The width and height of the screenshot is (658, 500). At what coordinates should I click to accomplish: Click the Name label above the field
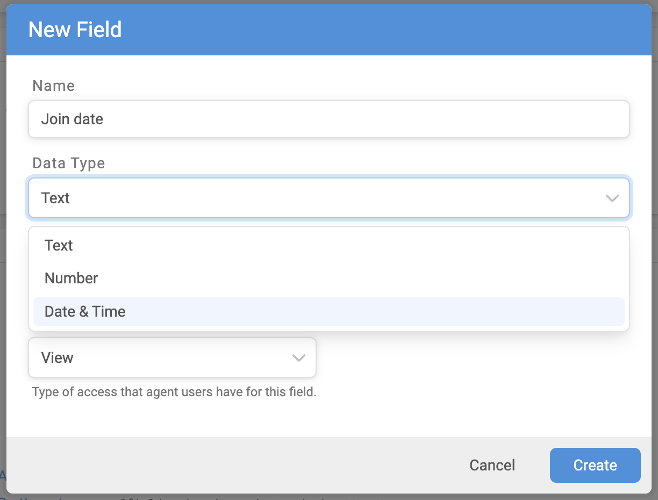click(x=54, y=85)
